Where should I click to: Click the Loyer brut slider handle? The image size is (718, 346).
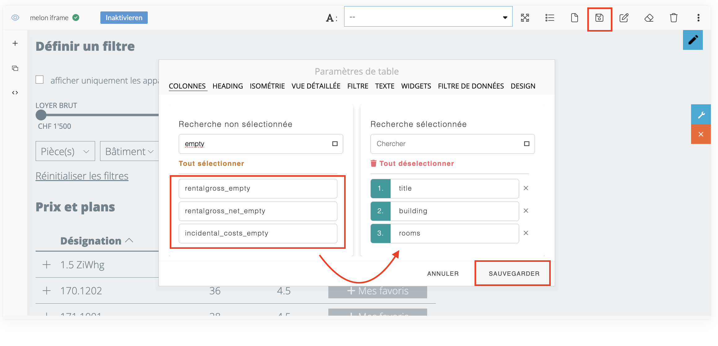41,115
